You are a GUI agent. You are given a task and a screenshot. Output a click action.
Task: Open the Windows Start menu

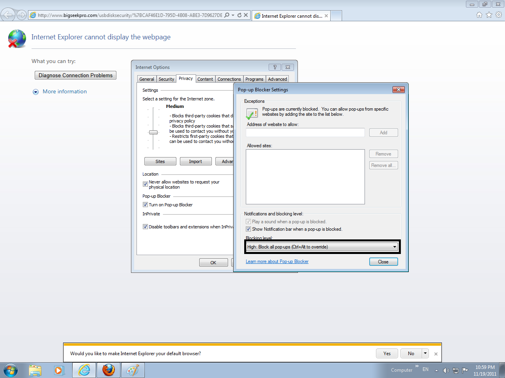tap(11, 371)
